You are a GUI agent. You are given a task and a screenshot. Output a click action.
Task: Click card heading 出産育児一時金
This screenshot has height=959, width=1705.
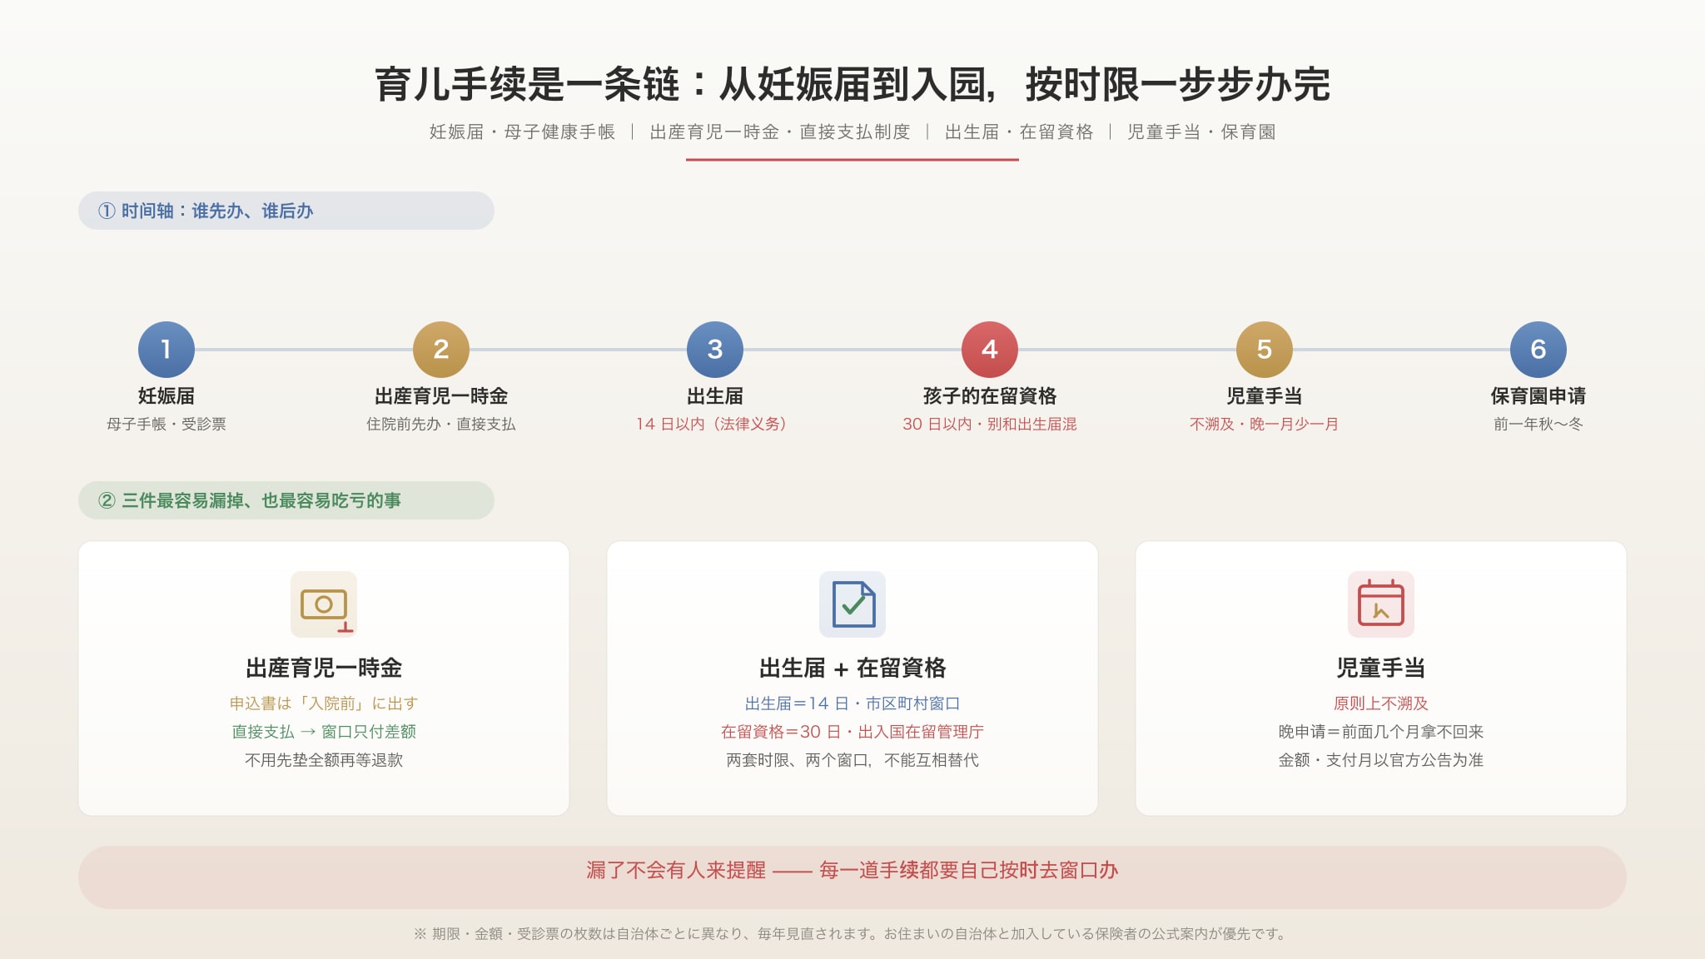click(x=324, y=668)
